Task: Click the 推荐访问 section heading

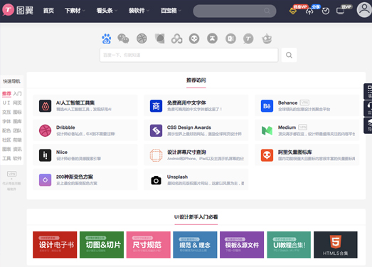Action: [196, 80]
